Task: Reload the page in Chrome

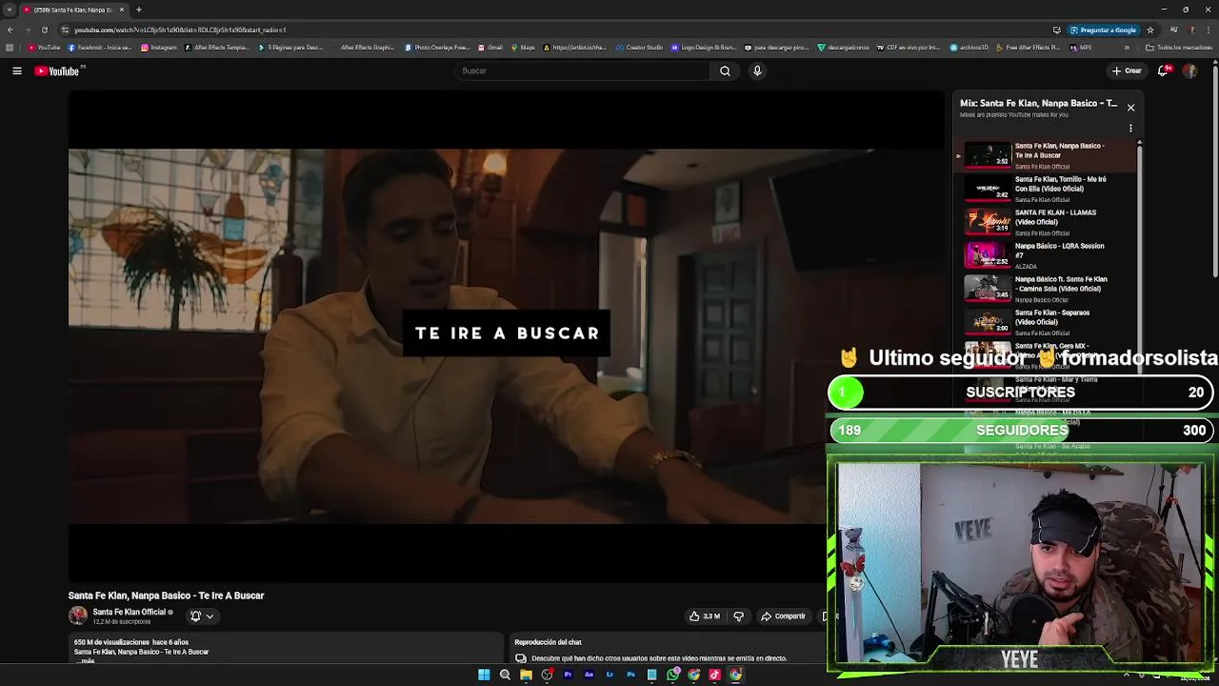Action: [x=44, y=30]
